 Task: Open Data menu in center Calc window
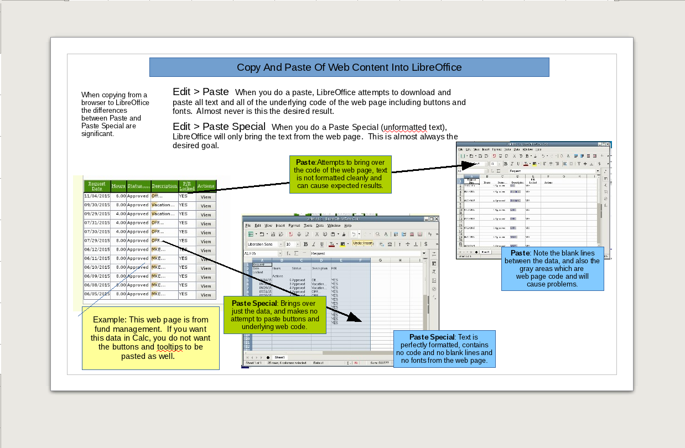(320, 226)
